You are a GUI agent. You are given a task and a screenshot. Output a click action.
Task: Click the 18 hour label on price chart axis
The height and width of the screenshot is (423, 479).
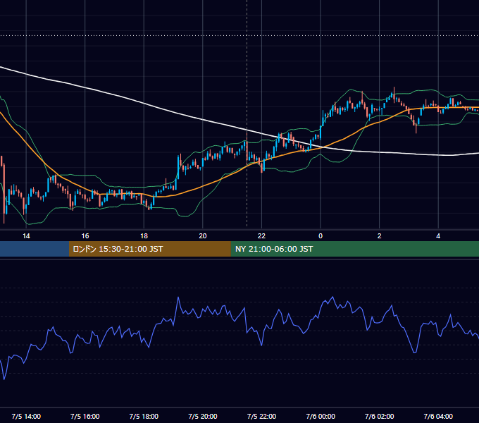point(144,236)
